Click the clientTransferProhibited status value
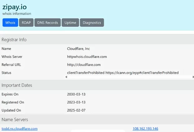This screenshot has height=132, width=194. (123, 73)
